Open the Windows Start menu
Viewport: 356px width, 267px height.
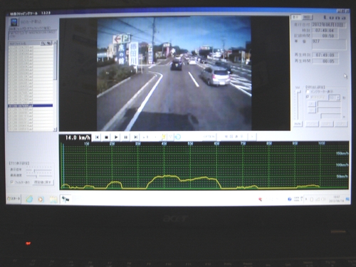(14, 199)
